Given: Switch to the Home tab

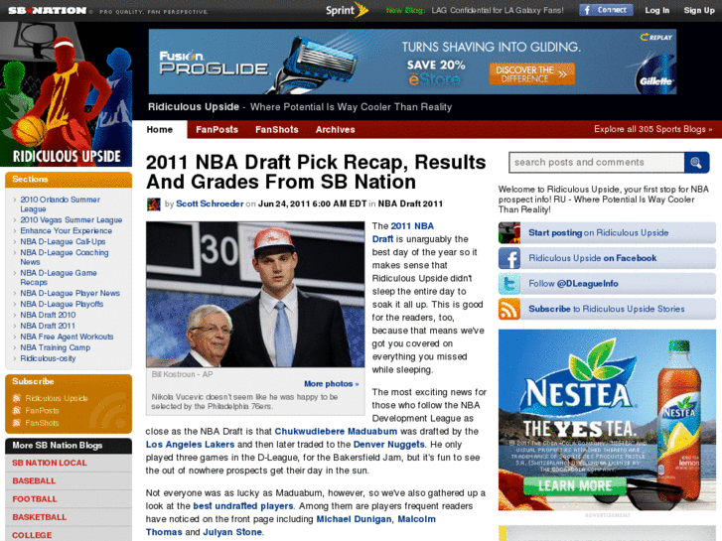Looking at the screenshot, I should pyautogui.click(x=159, y=129).
